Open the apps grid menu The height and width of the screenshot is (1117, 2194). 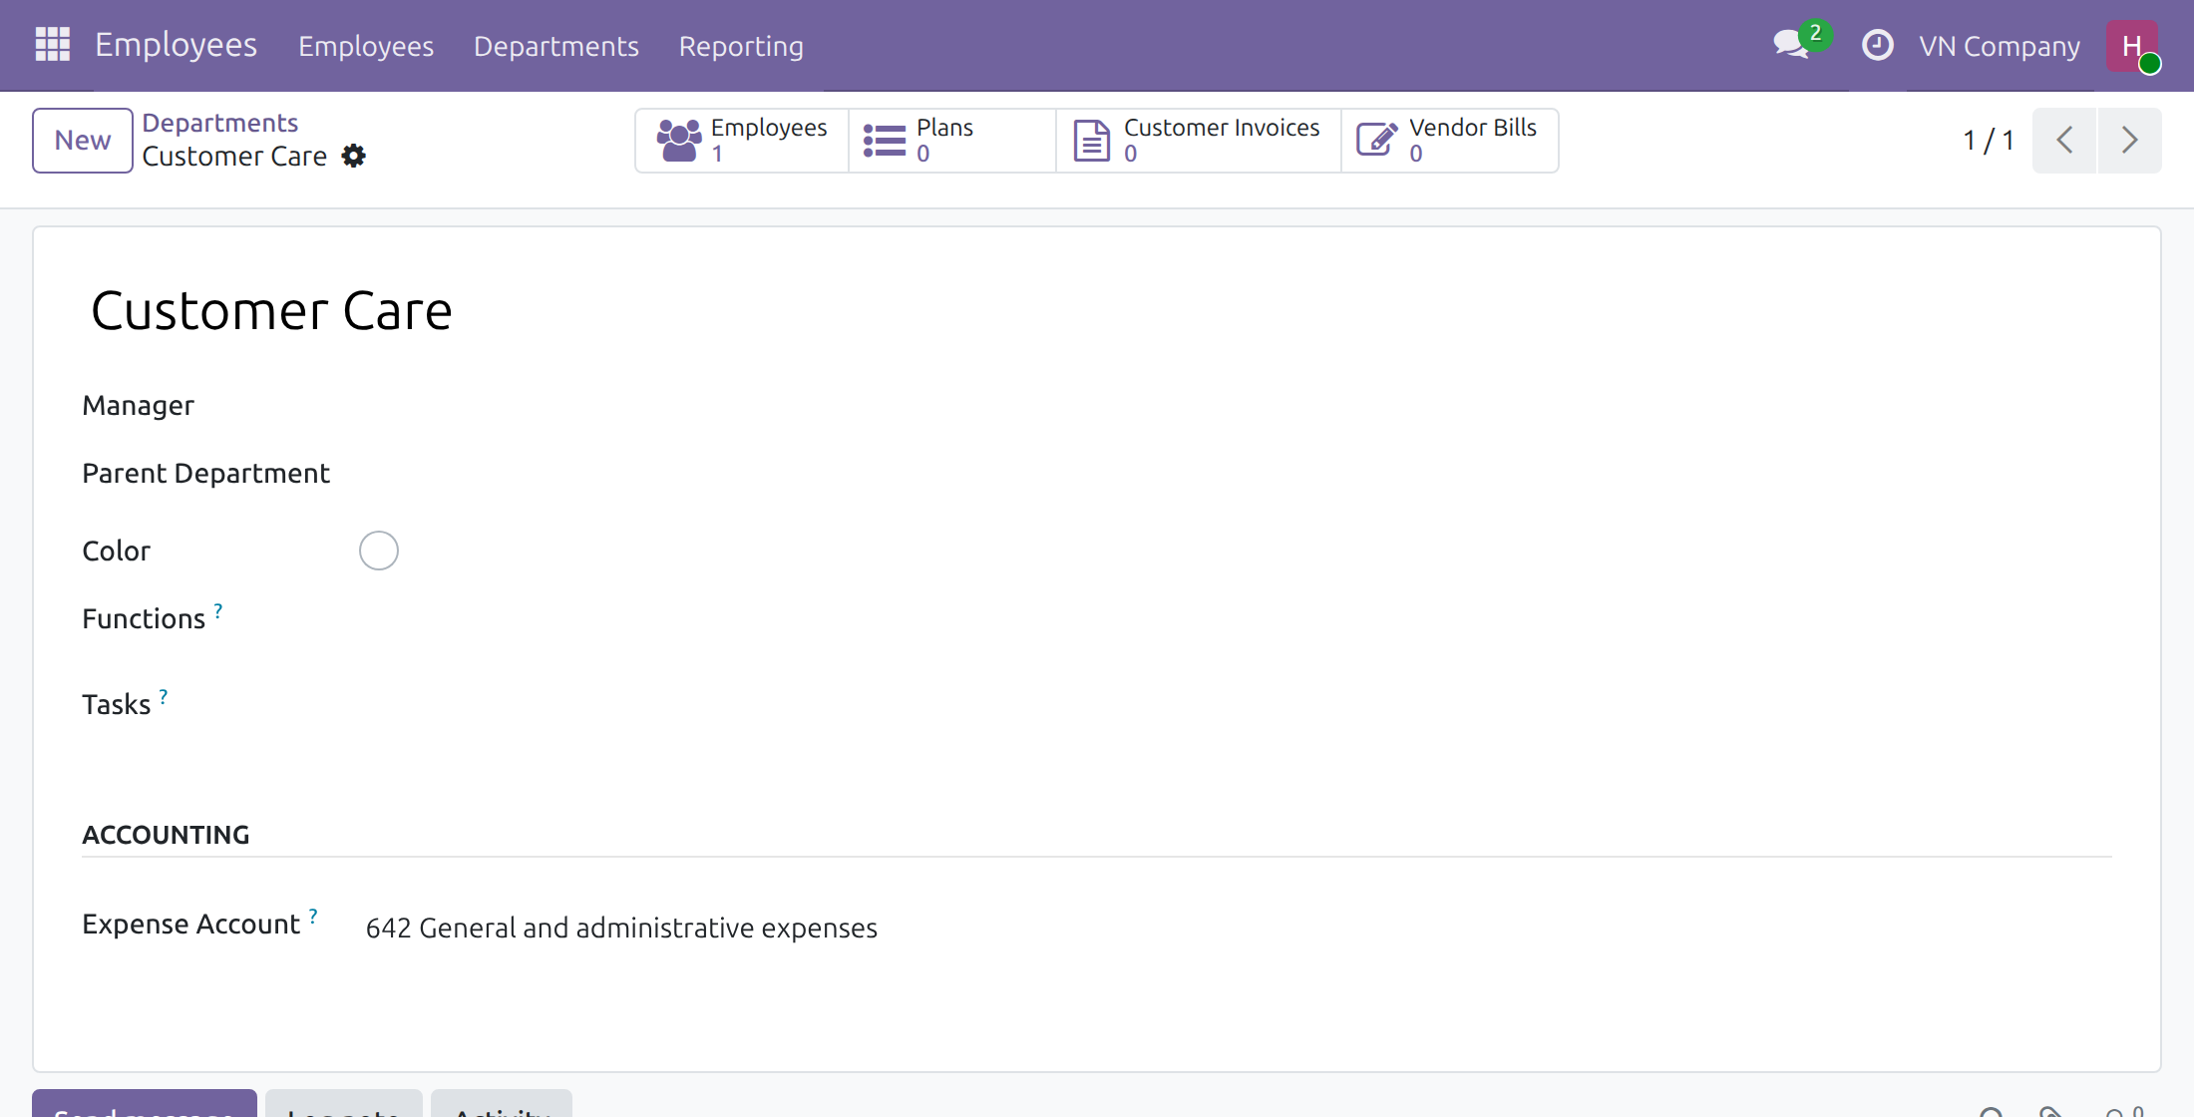52,45
